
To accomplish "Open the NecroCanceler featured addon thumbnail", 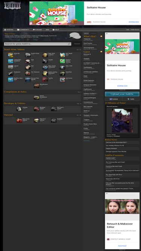I will tap(122, 121).
